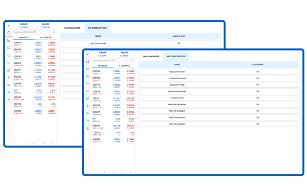Click the symbol search field in back window
The width and height of the screenshot is (307, 196).
click(x=35, y=32)
